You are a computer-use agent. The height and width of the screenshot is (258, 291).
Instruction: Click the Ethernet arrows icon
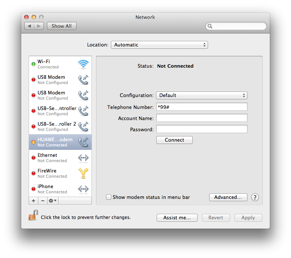pos(83,158)
